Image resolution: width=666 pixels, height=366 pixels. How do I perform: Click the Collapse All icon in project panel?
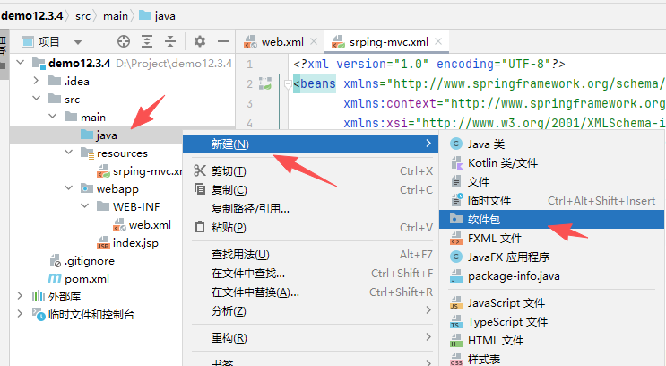[169, 41]
